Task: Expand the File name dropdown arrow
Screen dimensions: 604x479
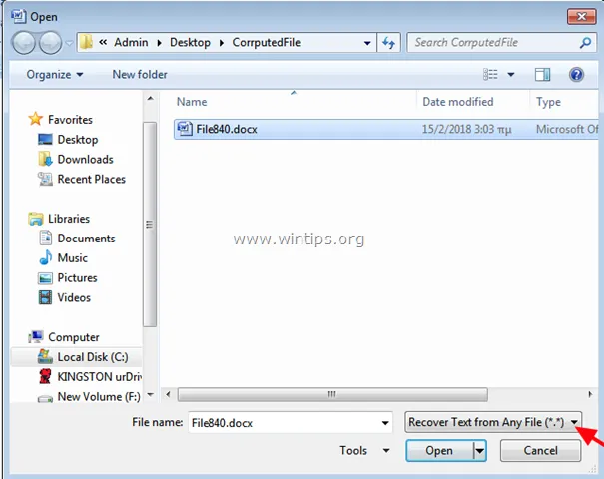Action: pyautogui.click(x=385, y=423)
